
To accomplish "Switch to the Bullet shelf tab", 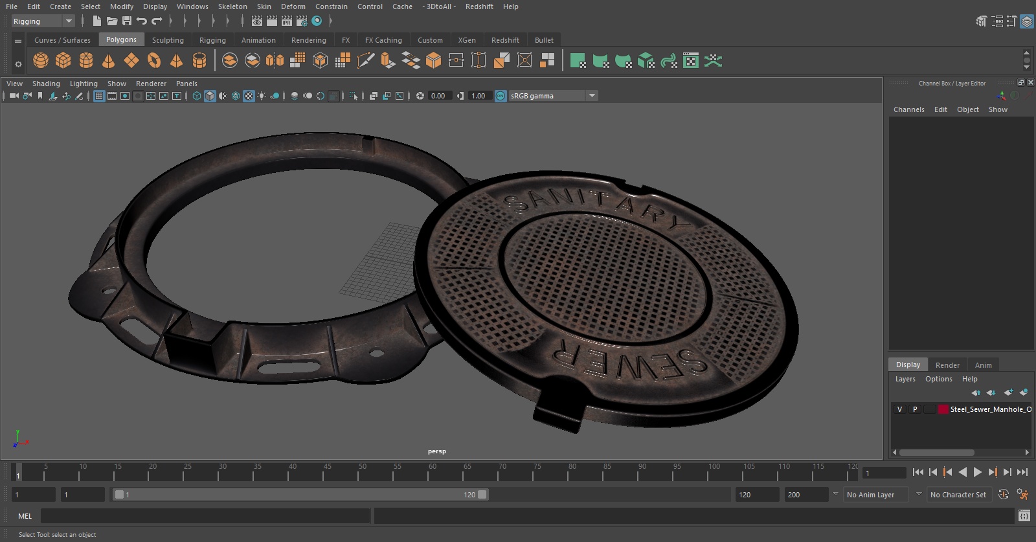I will coord(544,40).
